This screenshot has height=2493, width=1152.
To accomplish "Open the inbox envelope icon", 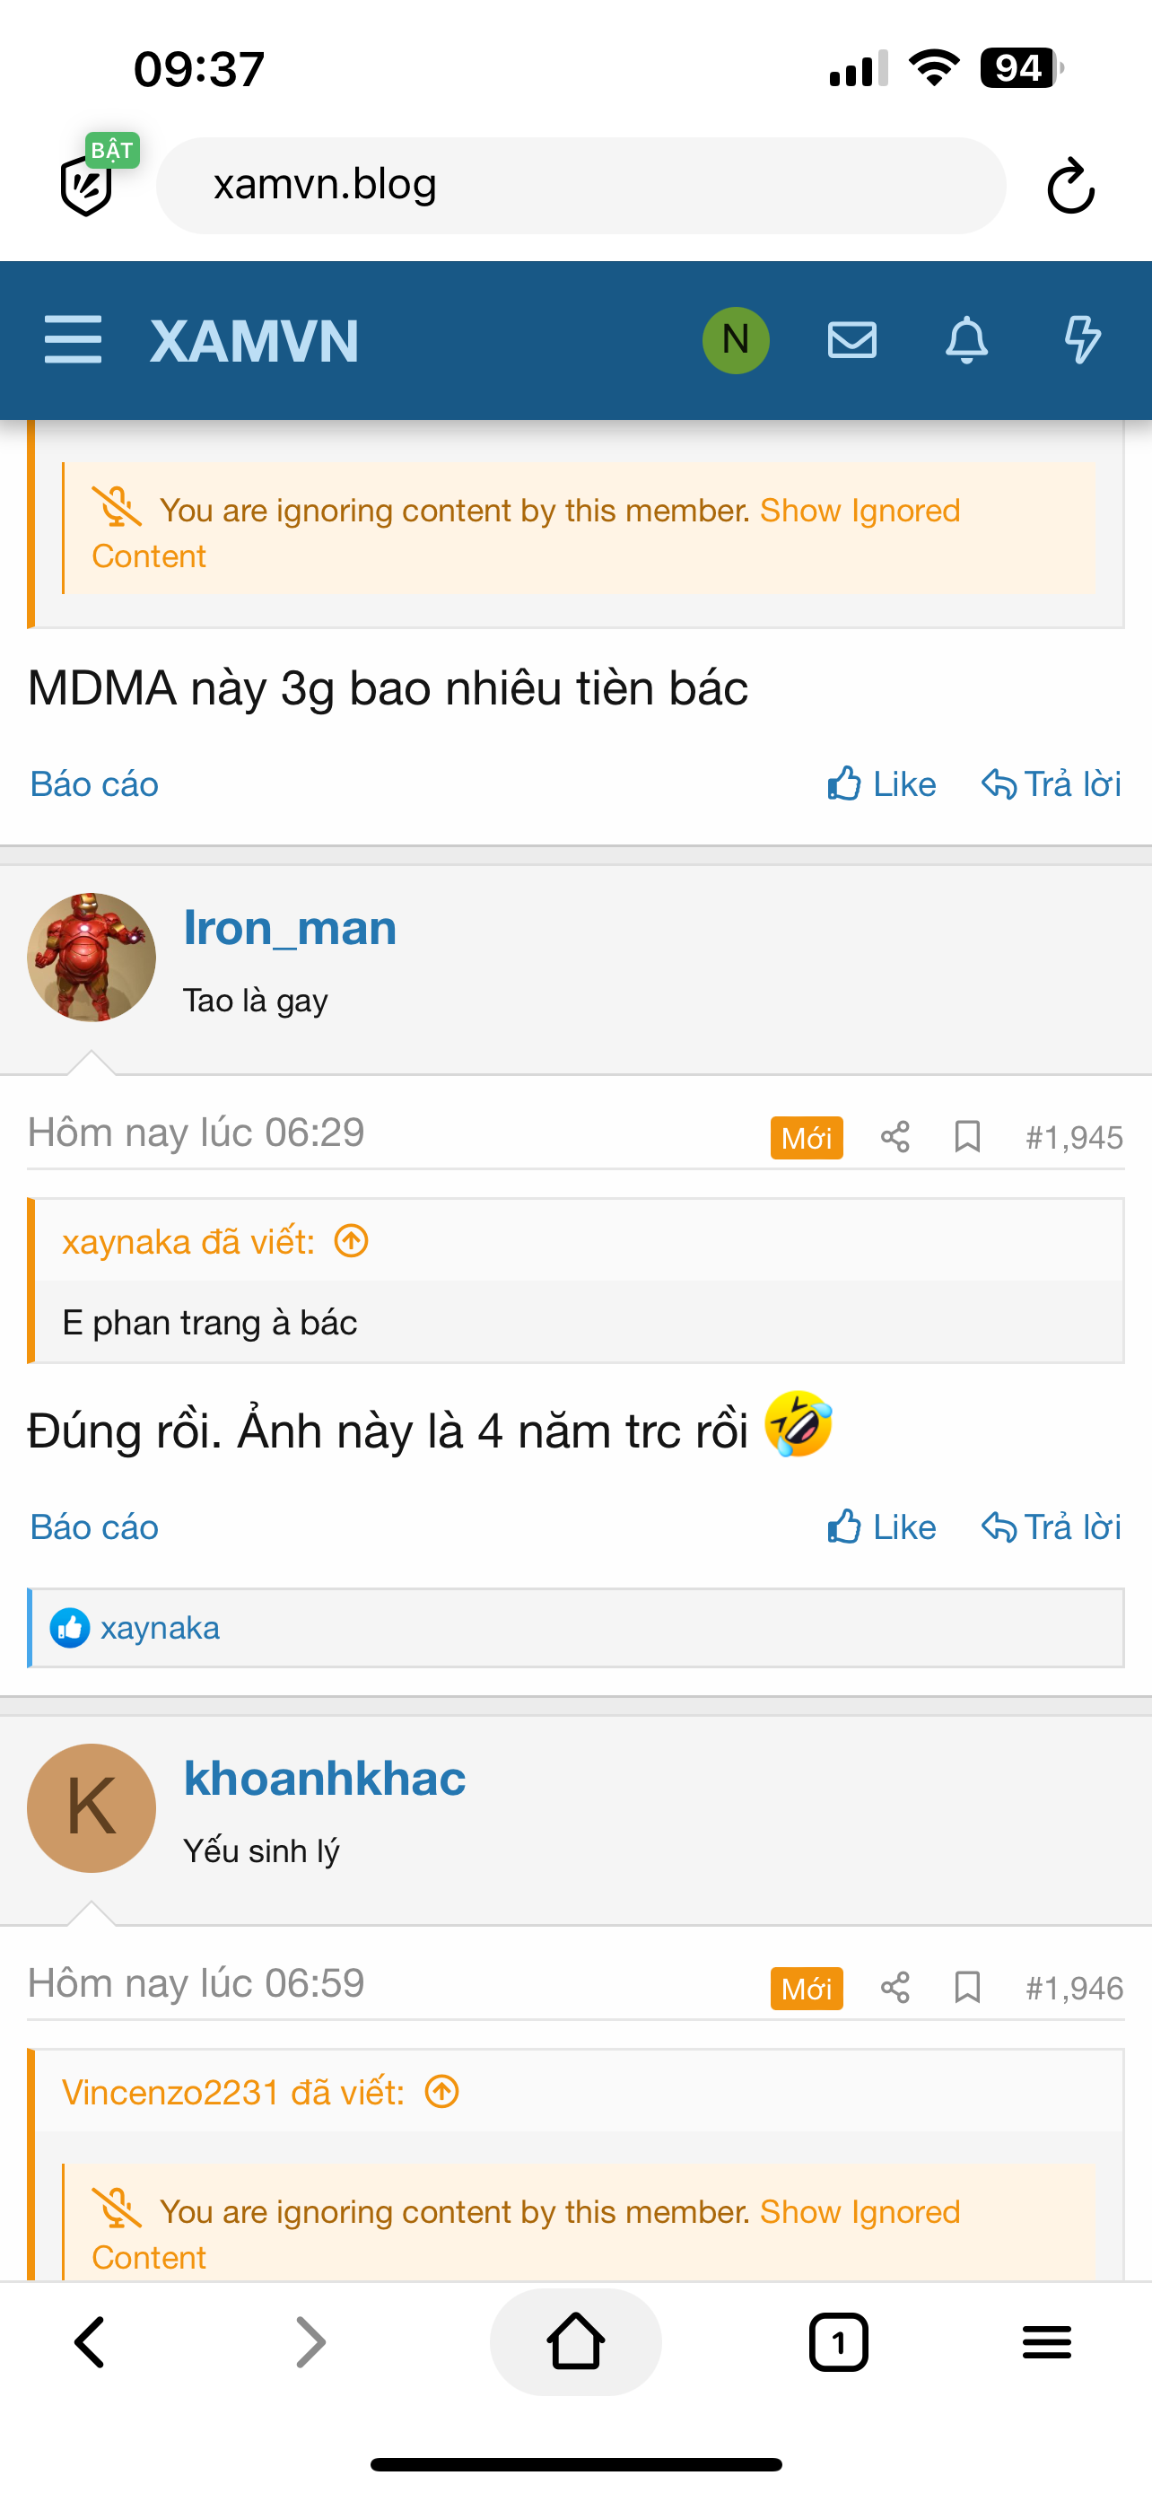I will [851, 340].
